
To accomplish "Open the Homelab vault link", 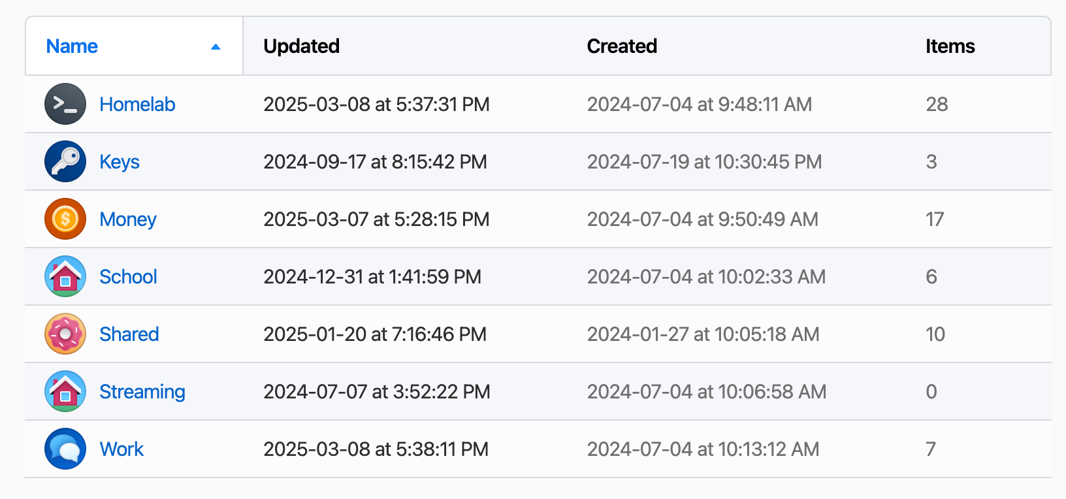I will (137, 105).
